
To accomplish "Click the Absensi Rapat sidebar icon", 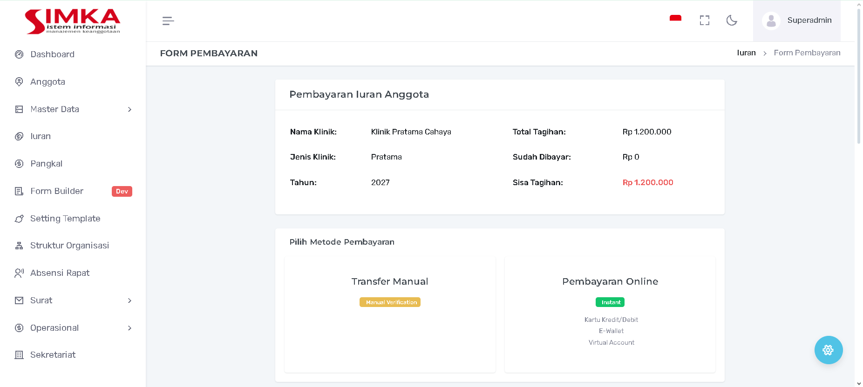I will point(19,273).
